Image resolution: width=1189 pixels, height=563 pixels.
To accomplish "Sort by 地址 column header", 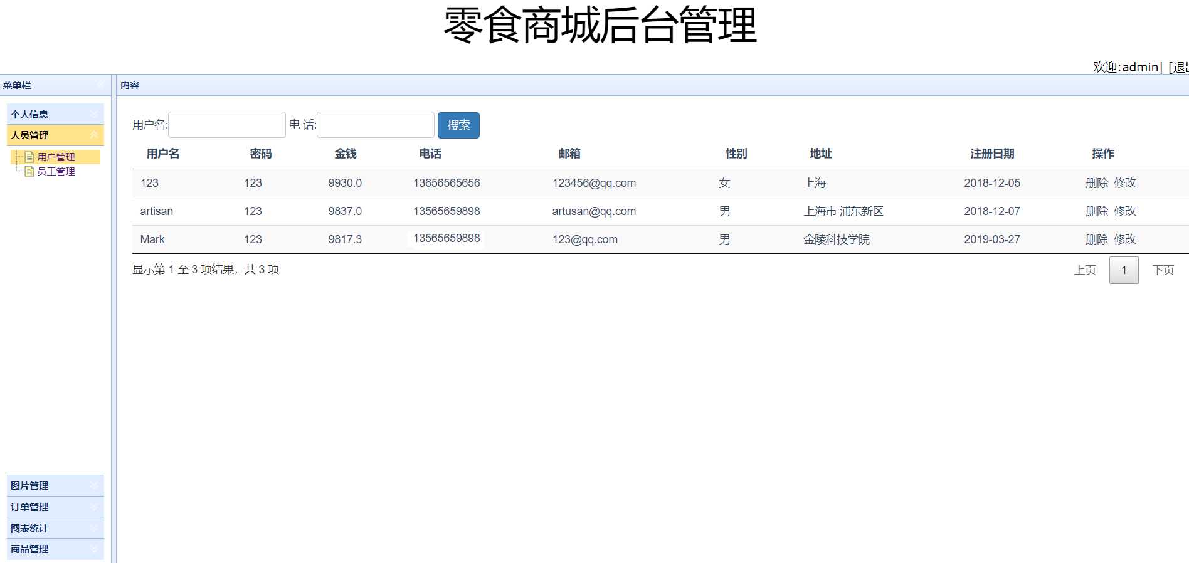I will [x=821, y=154].
